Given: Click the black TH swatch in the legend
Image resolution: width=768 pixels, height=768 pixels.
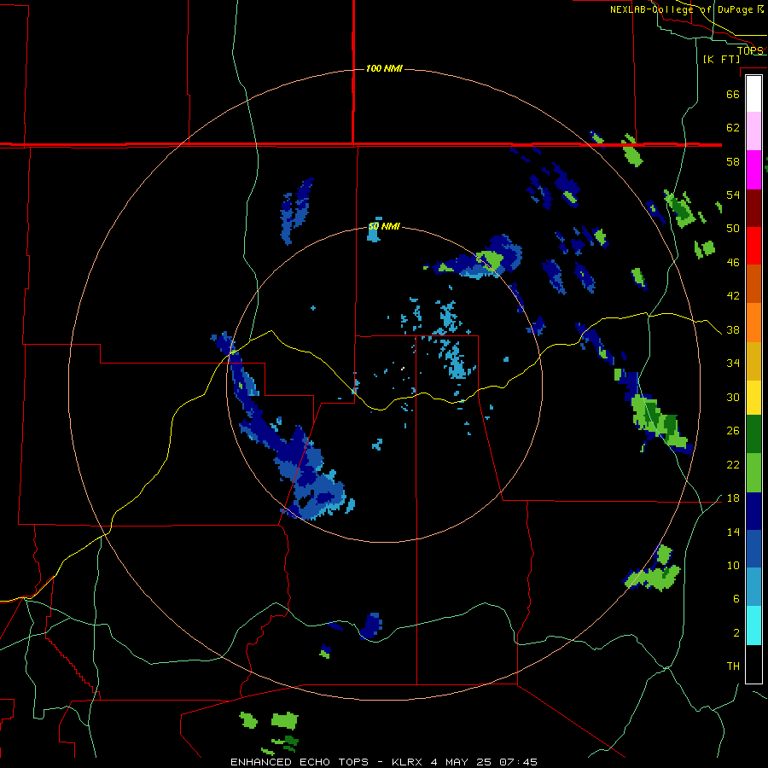Looking at the screenshot, I should pos(753,664).
